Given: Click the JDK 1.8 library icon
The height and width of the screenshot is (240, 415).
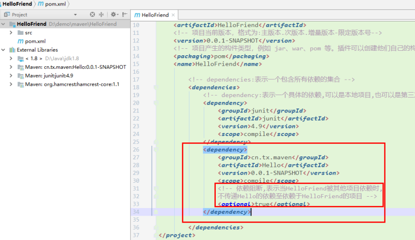Looking at the screenshot, I should tap(20, 58).
